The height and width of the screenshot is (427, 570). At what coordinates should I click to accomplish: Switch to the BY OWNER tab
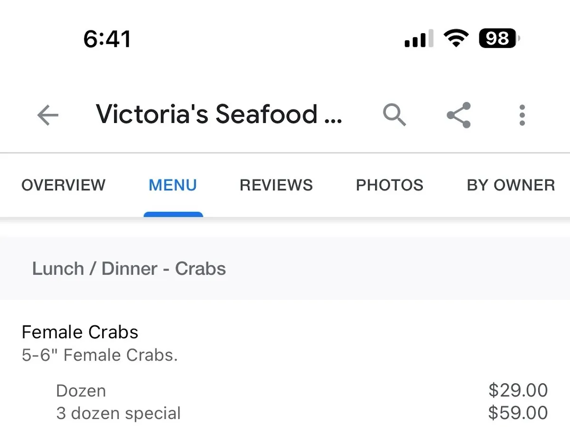pyautogui.click(x=510, y=185)
